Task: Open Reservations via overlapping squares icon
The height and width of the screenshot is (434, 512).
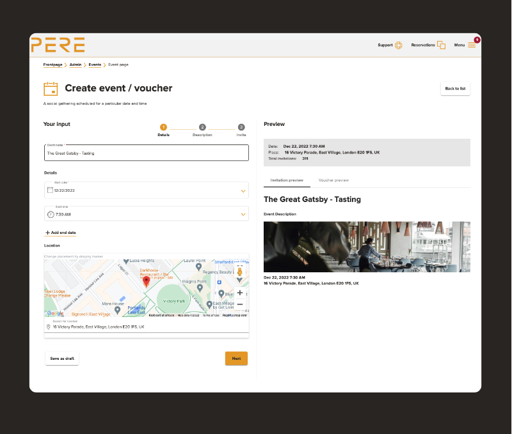Action: (441, 45)
